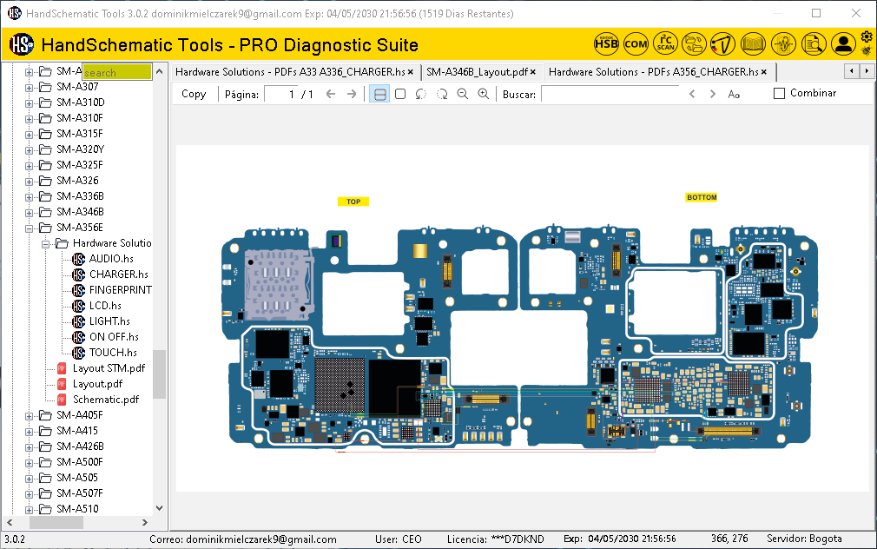Open the open-book manual icon
This screenshot has height=549, width=877.
click(x=753, y=43)
